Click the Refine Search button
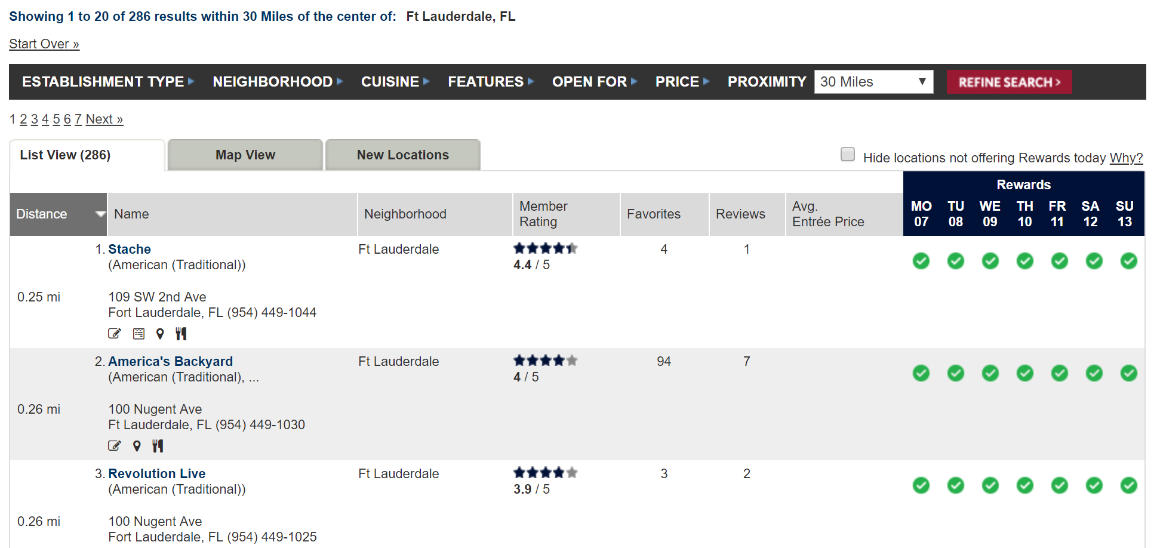 [1009, 82]
